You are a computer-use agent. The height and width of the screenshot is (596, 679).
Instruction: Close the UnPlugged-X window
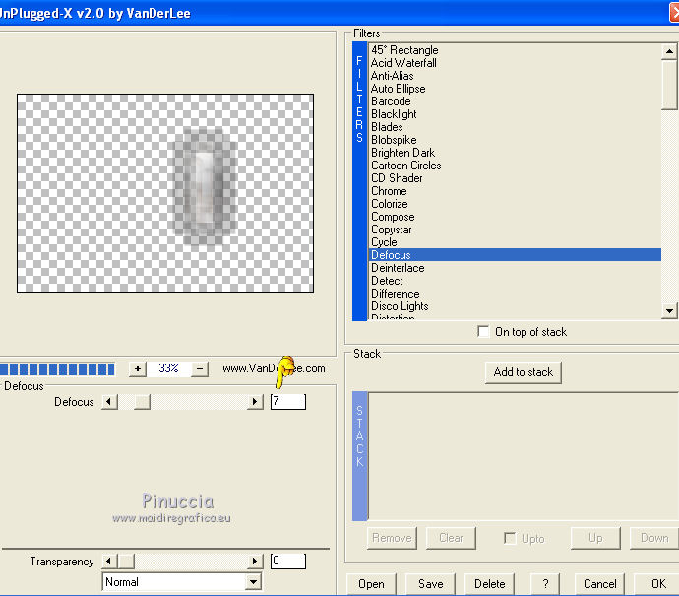click(674, 12)
